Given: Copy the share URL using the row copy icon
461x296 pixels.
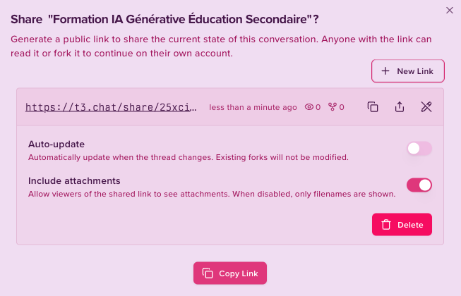Looking at the screenshot, I should (373, 107).
